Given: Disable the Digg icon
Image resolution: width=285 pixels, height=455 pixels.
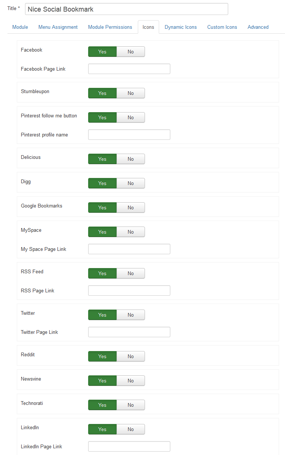Looking at the screenshot, I should click(x=131, y=183).
